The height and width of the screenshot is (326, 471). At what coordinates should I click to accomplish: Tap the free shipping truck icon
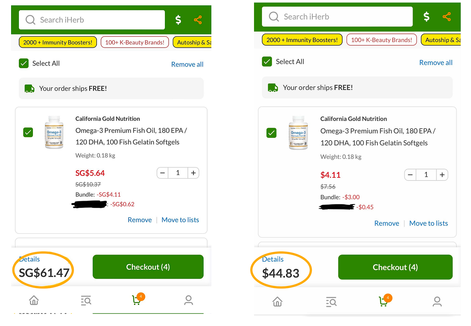pos(29,88)
